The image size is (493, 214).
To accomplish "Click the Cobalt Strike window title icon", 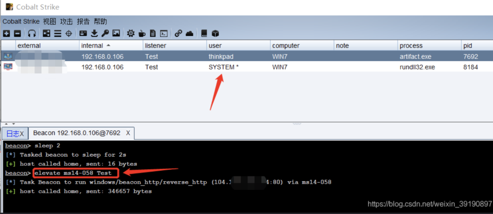I will [10, 6].
